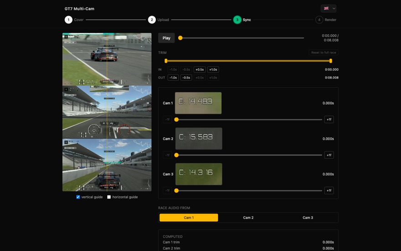Select Cam 3 as race audio
This screenshot has width=401, height=251.
pos(308,218)
